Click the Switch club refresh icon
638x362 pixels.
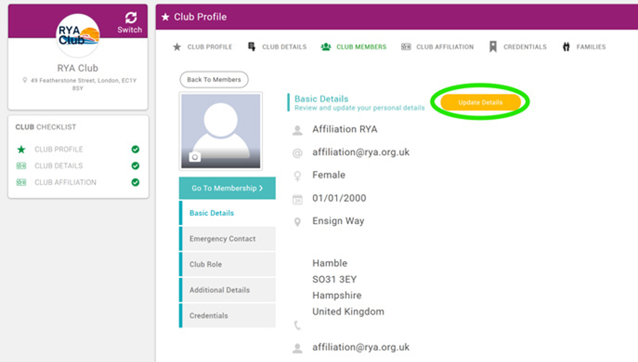pyautogui.click(x=130, y=18)
